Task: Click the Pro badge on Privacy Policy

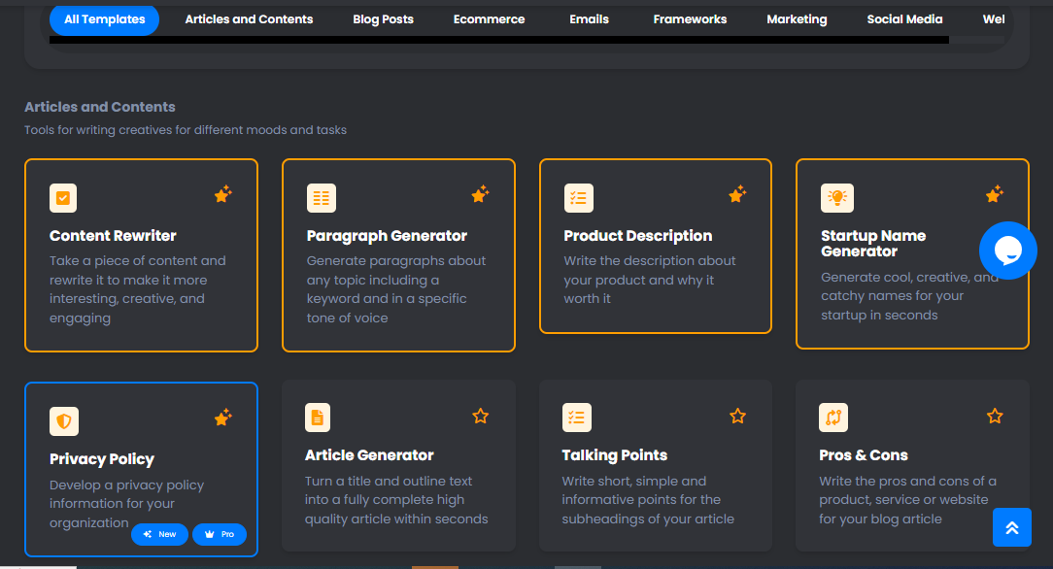Action: click(220, 534)
